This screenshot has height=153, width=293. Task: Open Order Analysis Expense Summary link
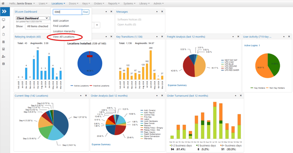click(101, 144)
